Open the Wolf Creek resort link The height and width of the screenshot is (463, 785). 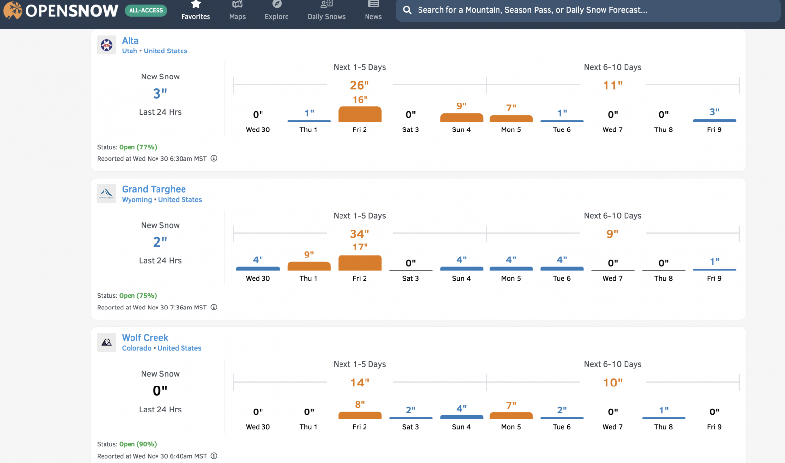pos(145,338)
